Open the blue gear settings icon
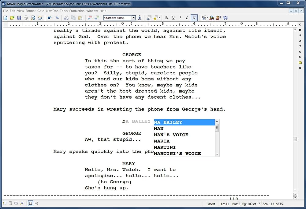Viewport: 306px width, 209px height. (226, 18)
